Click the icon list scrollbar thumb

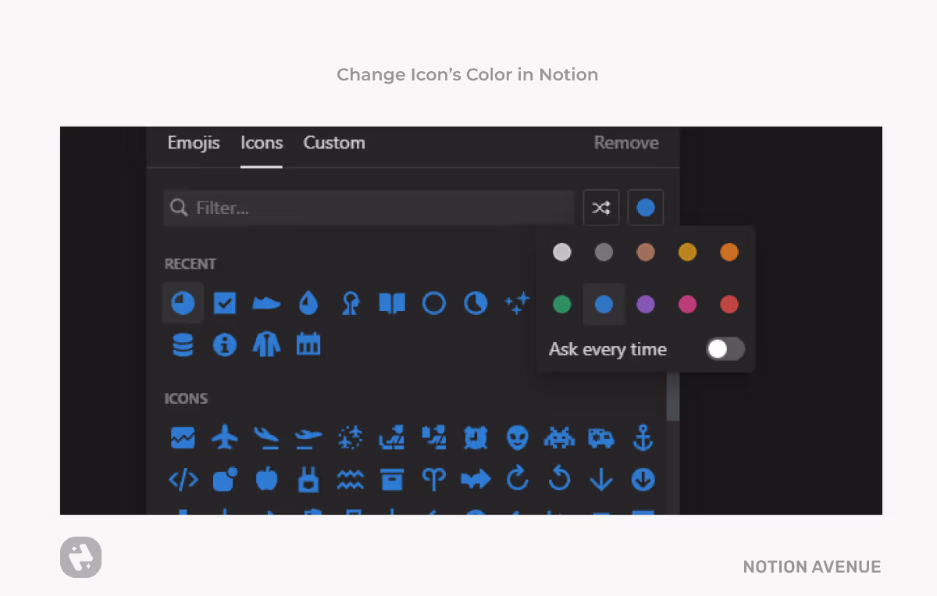[672, 397]
